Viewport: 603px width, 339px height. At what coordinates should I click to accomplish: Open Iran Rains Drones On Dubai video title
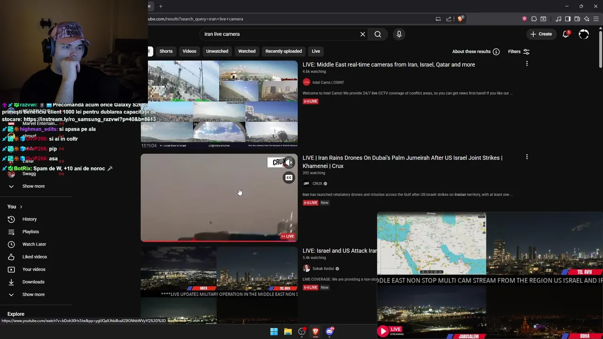(x=402, y=161)
